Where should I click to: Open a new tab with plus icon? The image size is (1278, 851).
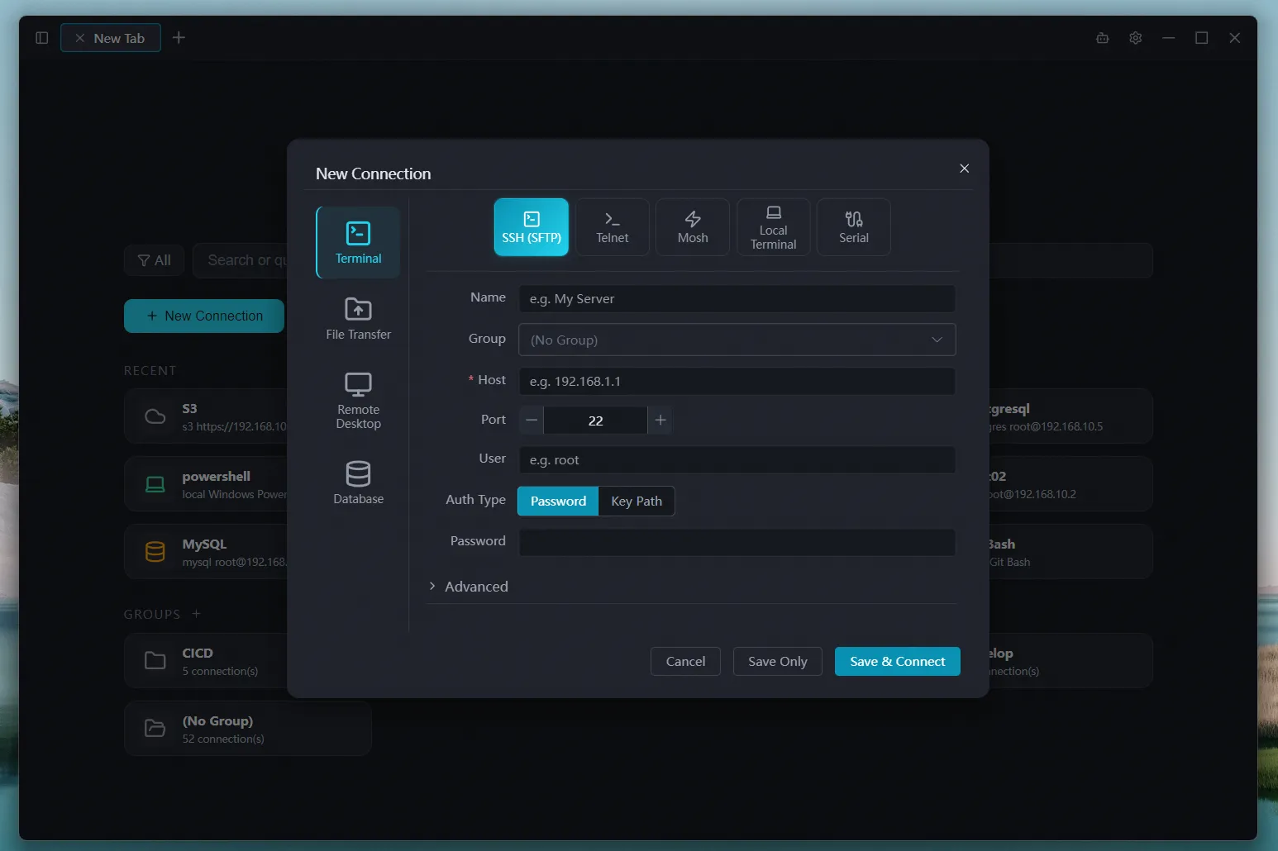179,38
